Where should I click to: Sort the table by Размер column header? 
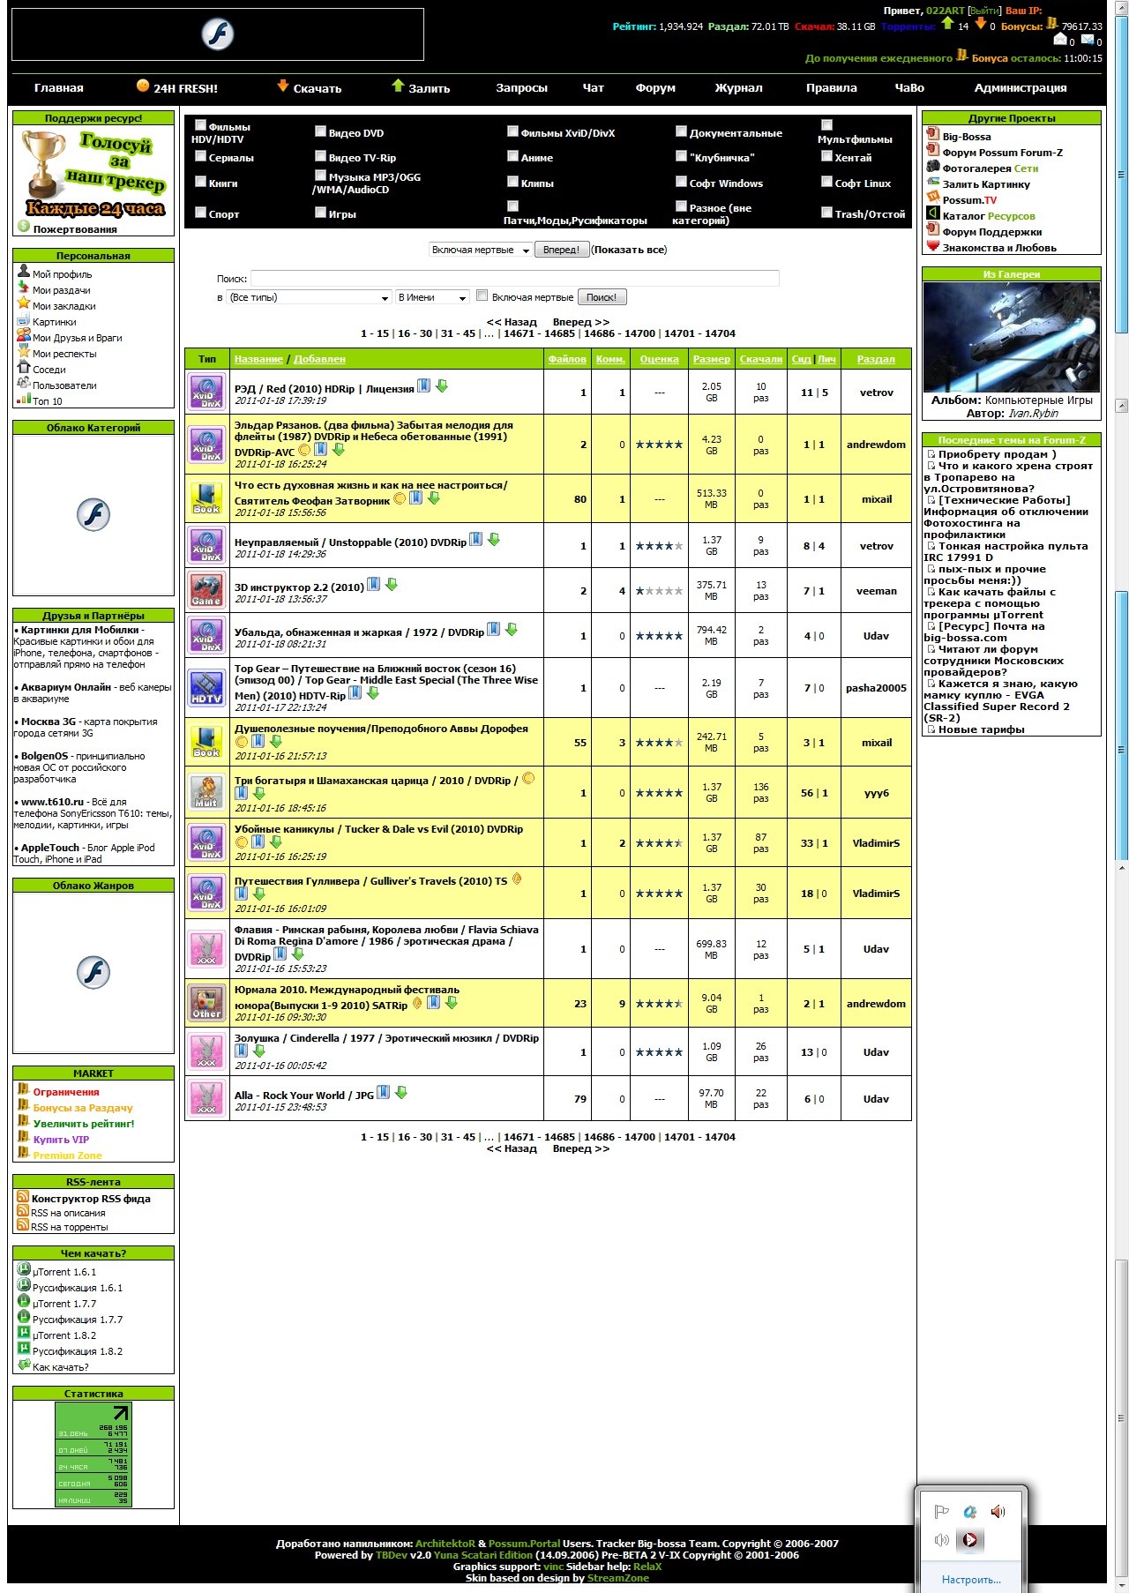pos(712,360)
